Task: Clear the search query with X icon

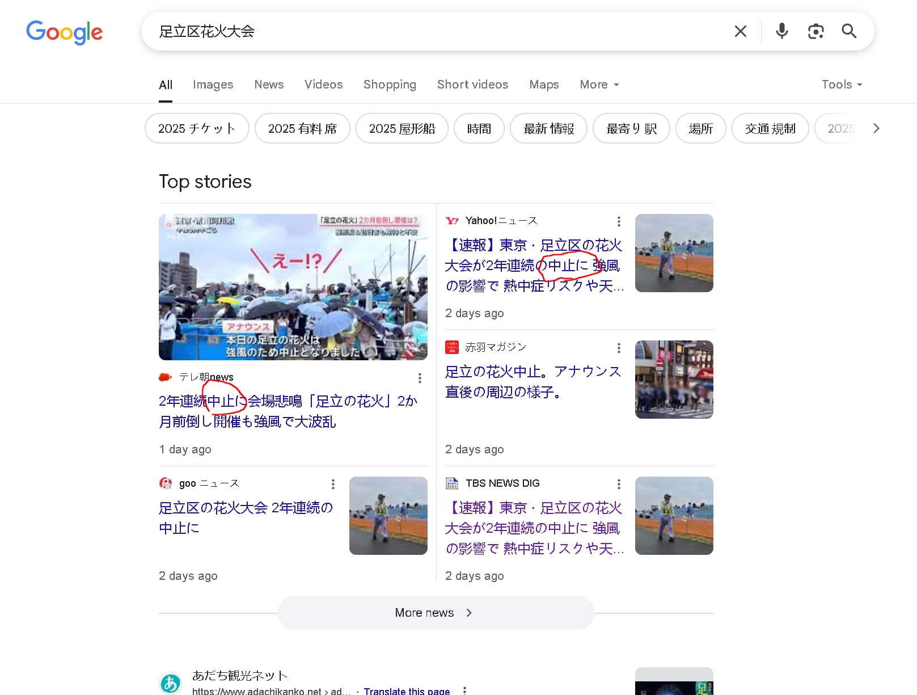Action: [x=740, y=31]
